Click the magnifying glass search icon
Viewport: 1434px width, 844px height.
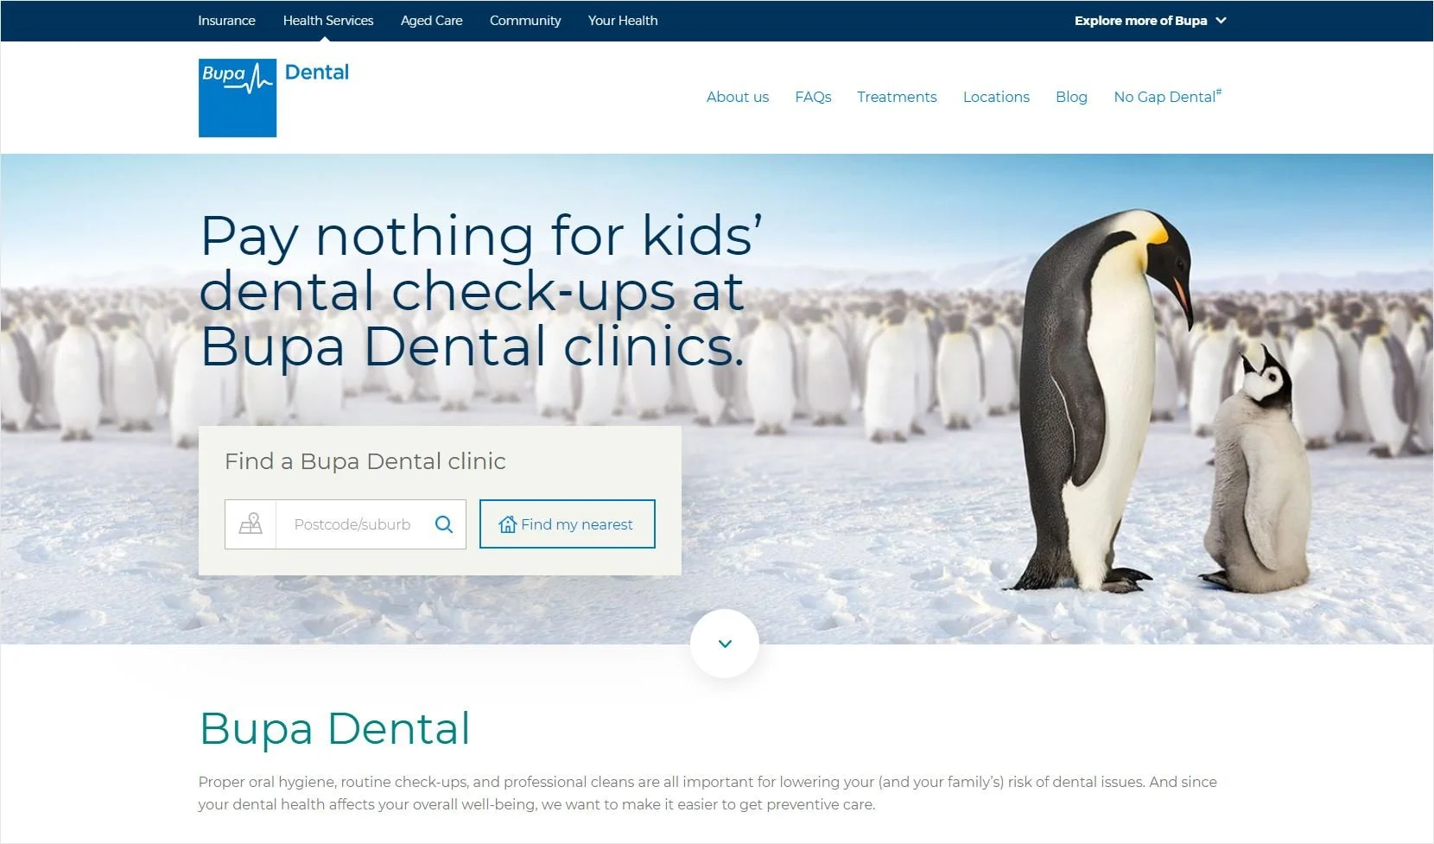click(x=444, y=524)
